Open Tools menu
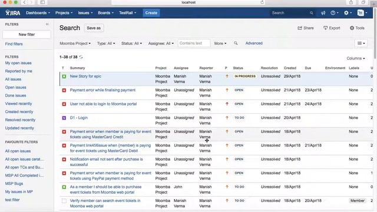Viewport: 377px width, 212px height. [357, 28]
